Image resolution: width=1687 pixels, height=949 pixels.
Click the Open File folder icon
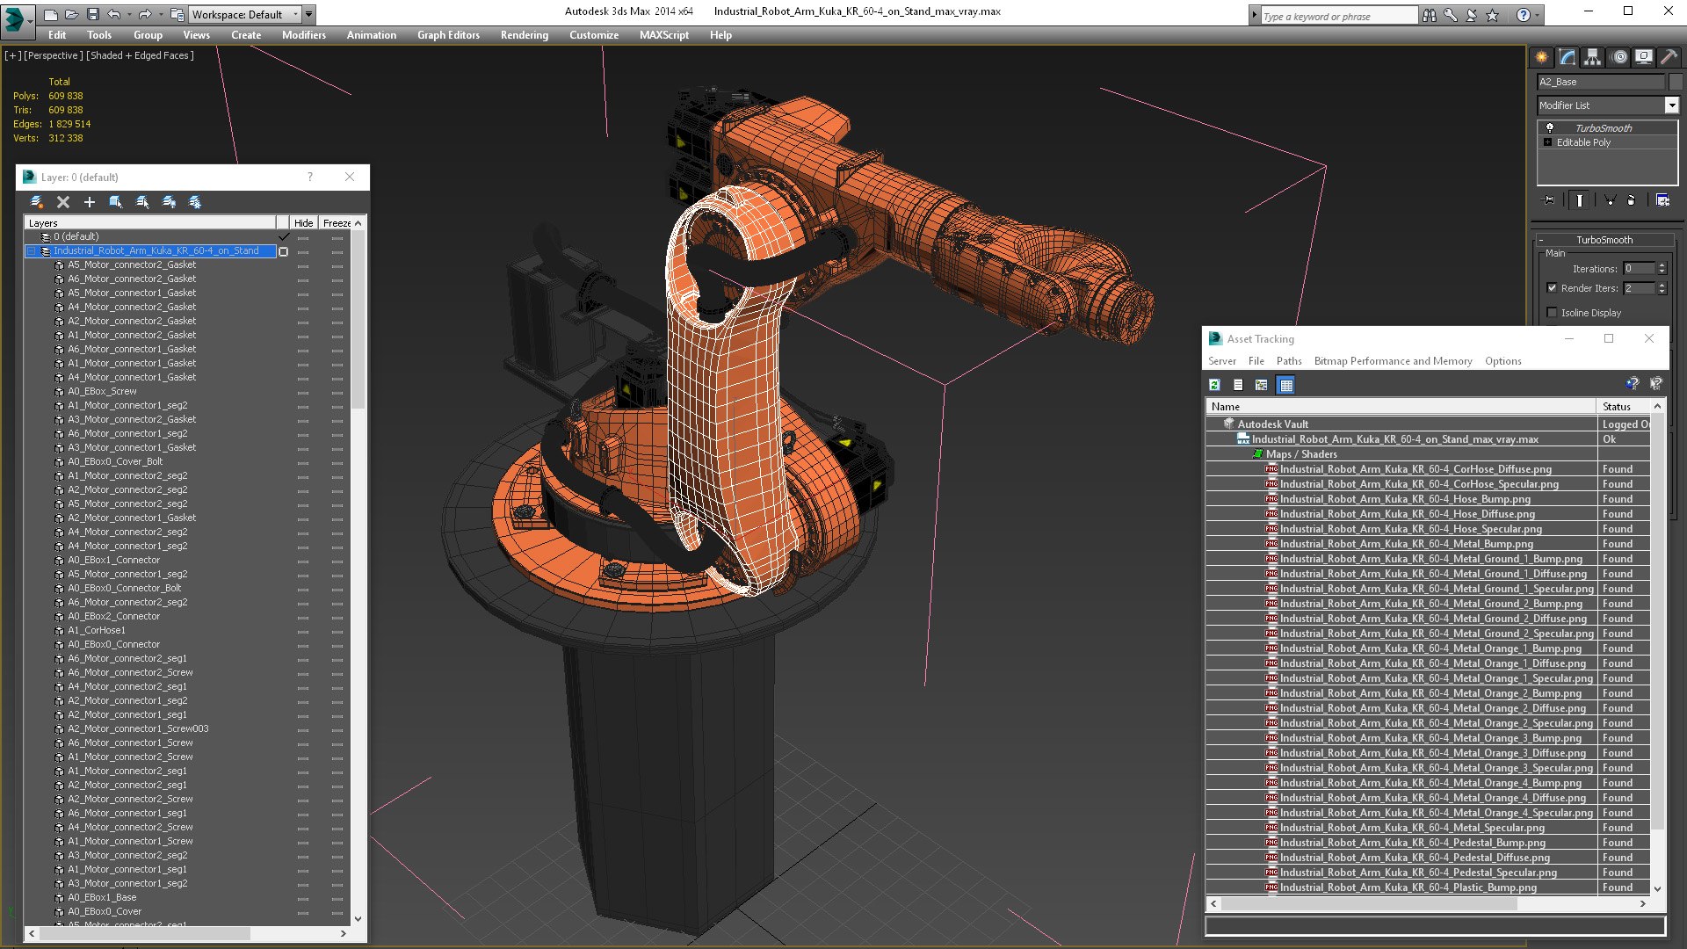point(72,14)
